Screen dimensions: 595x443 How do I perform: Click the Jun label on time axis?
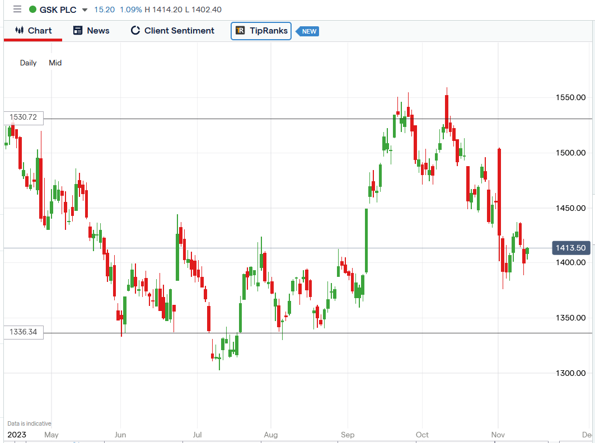[x=120, y=435]
